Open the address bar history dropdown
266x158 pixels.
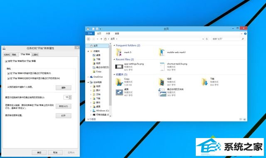pos(203,39)
